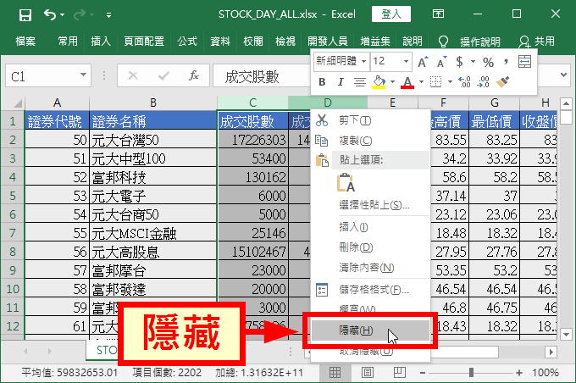The image size is (576, 383).
Task: Open the 檔案 tab
Action: (25, 42)
